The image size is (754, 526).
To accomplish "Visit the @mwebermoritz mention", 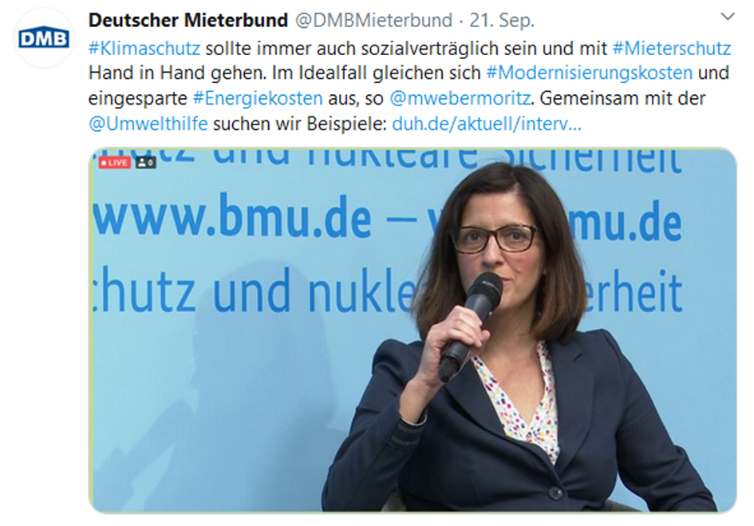I will click(x=460, y=98).
